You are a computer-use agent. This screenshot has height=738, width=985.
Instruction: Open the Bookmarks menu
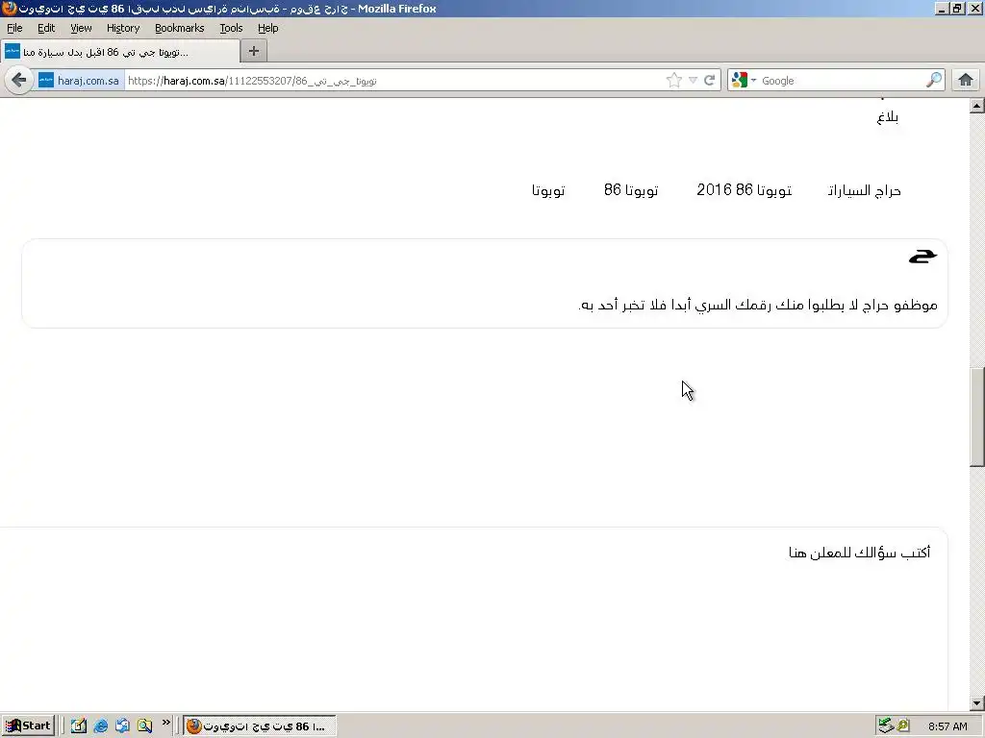click(x=180, y=28)
